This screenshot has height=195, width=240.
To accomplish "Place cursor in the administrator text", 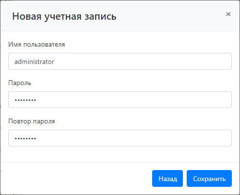I will point(34,61).
